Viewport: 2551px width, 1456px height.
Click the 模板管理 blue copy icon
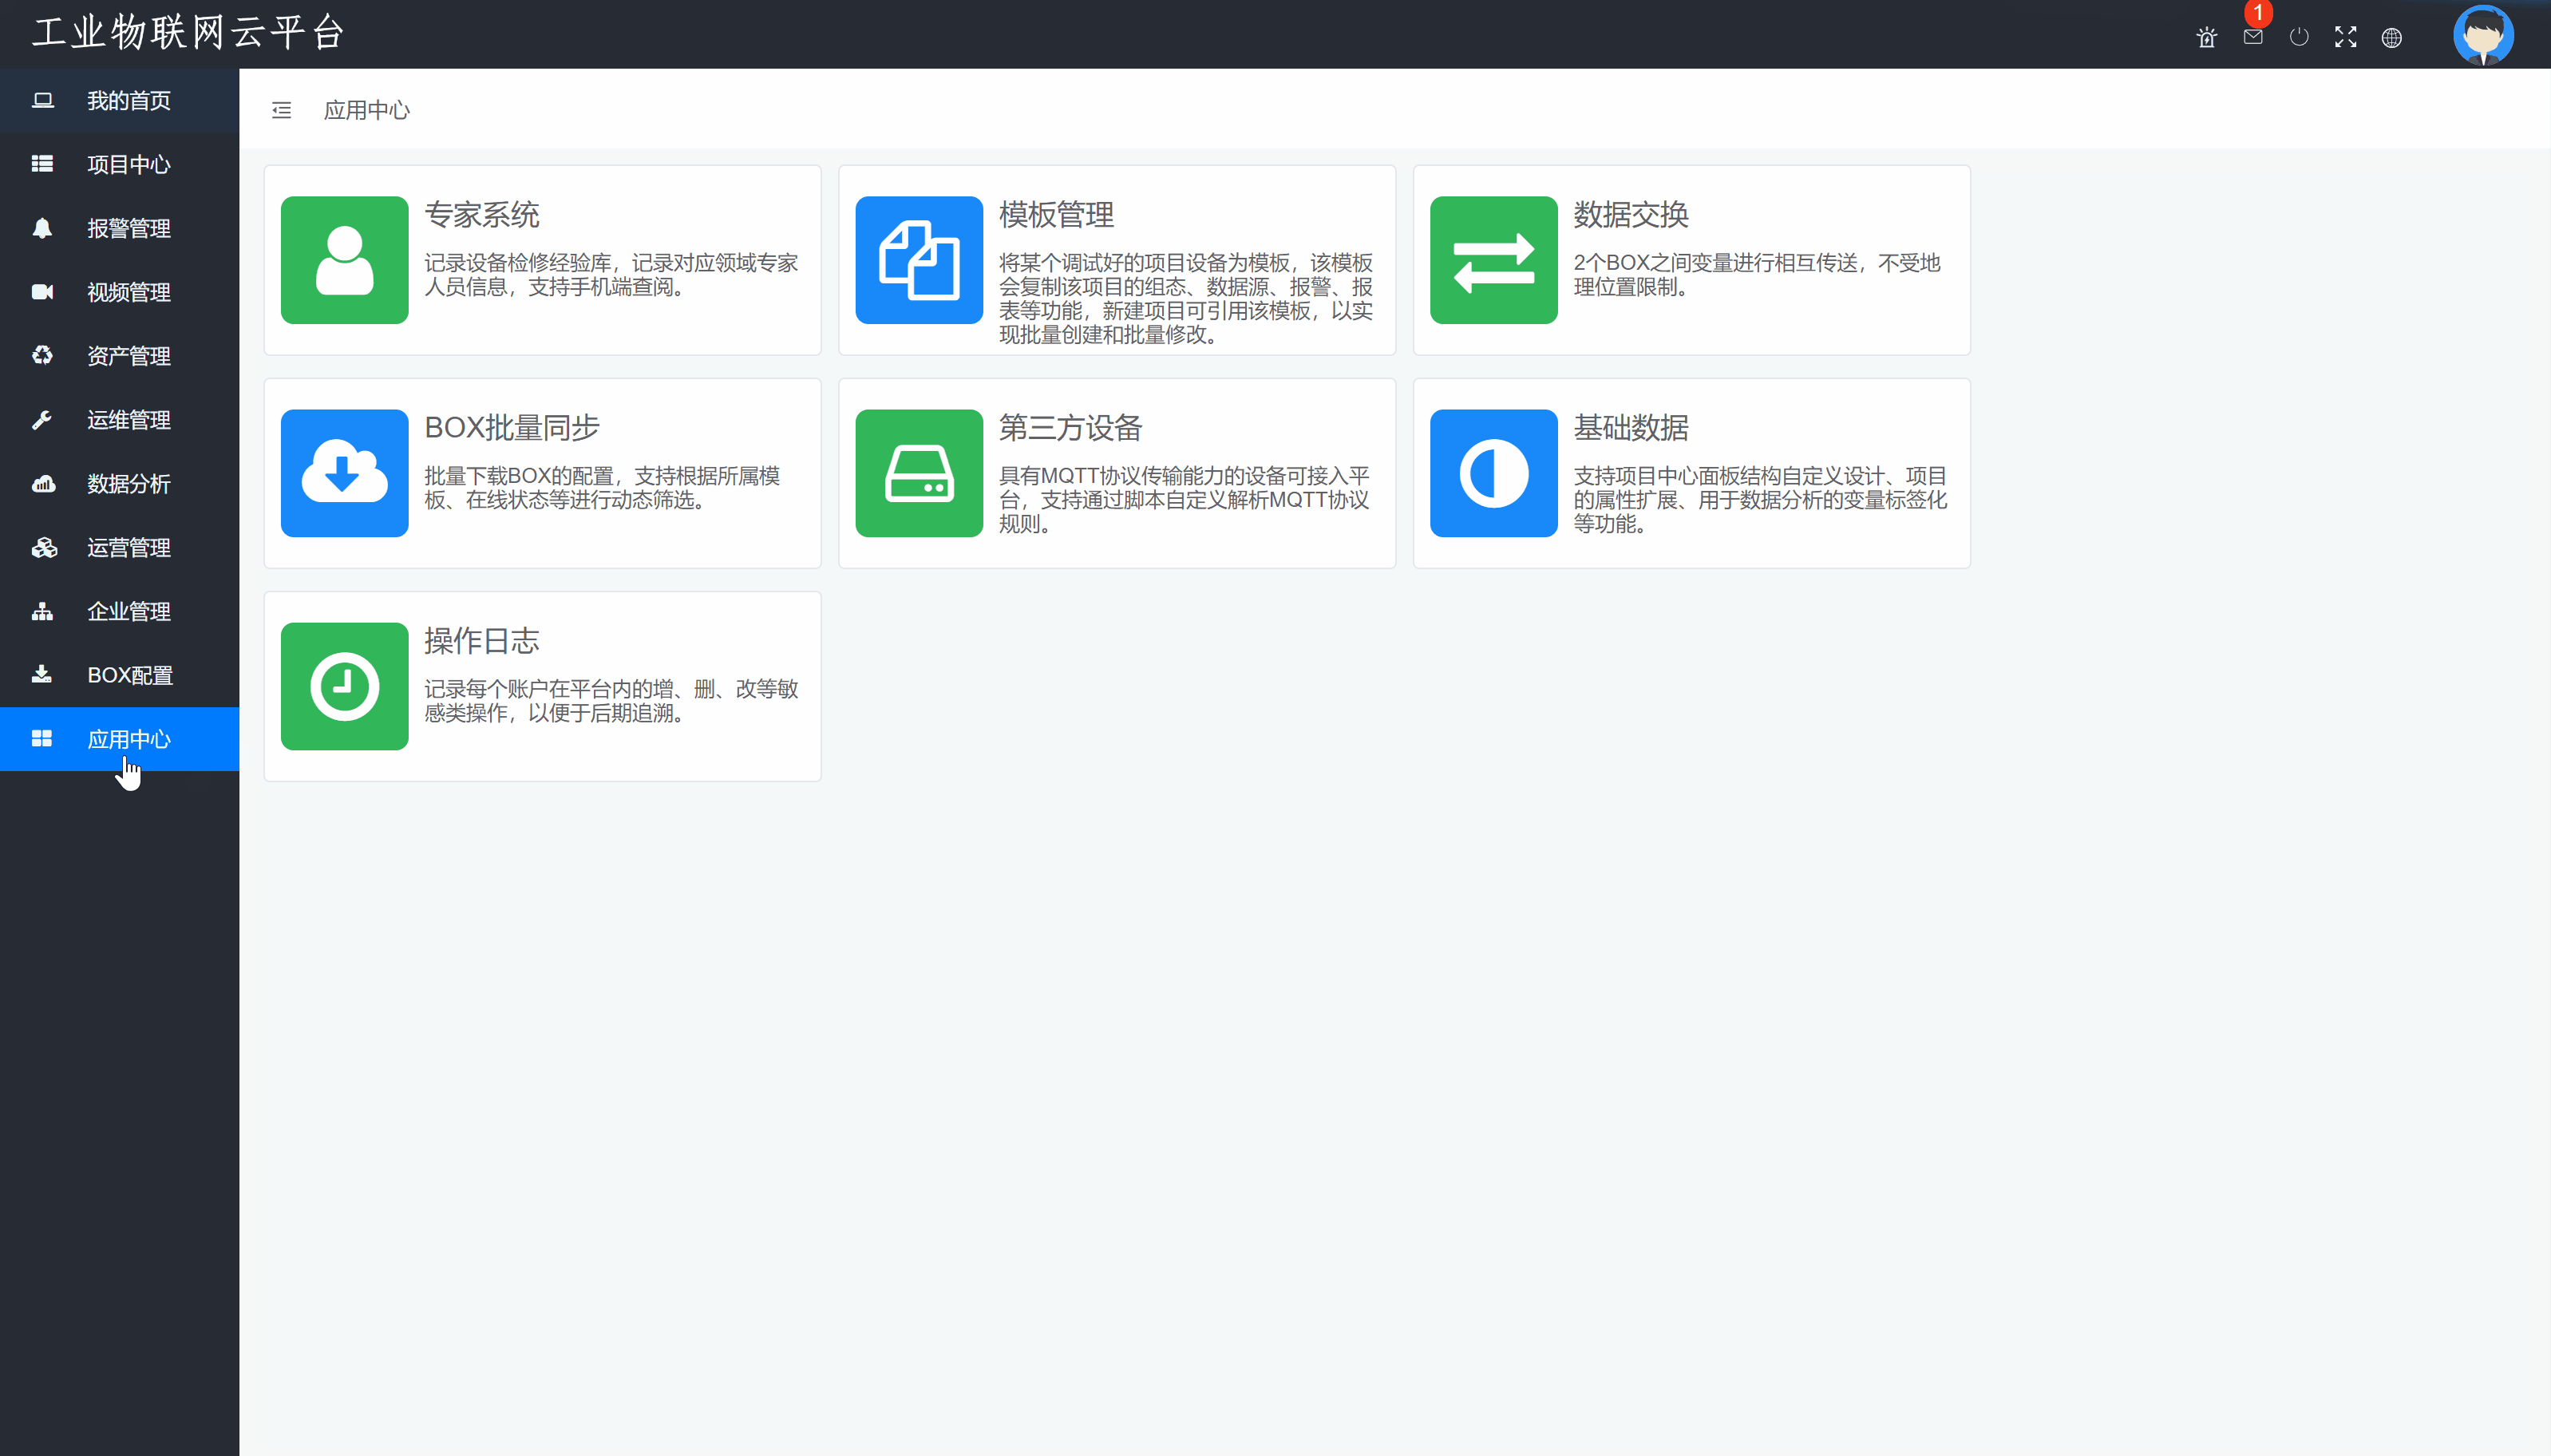pos(920,260)
